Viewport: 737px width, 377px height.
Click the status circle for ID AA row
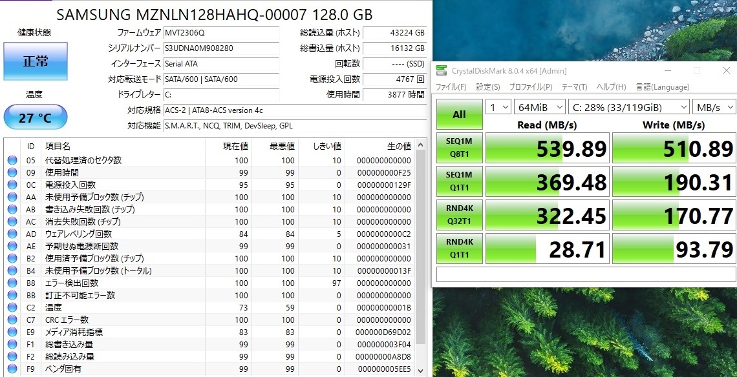(x=12, y=197)
